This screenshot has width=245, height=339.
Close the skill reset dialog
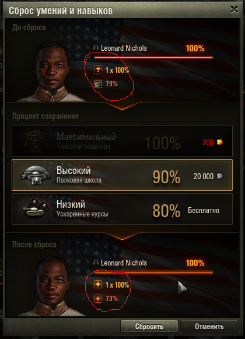(234, 9)
